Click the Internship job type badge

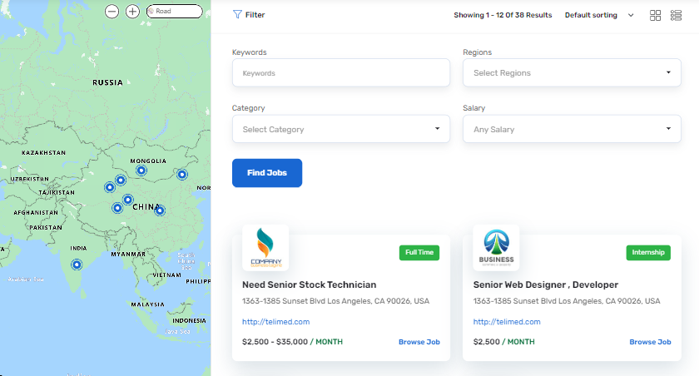click(x=648, y=252)
